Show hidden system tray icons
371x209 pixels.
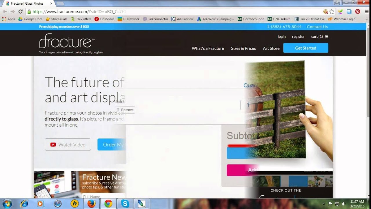pyautogui.click(x=324, y=204)
